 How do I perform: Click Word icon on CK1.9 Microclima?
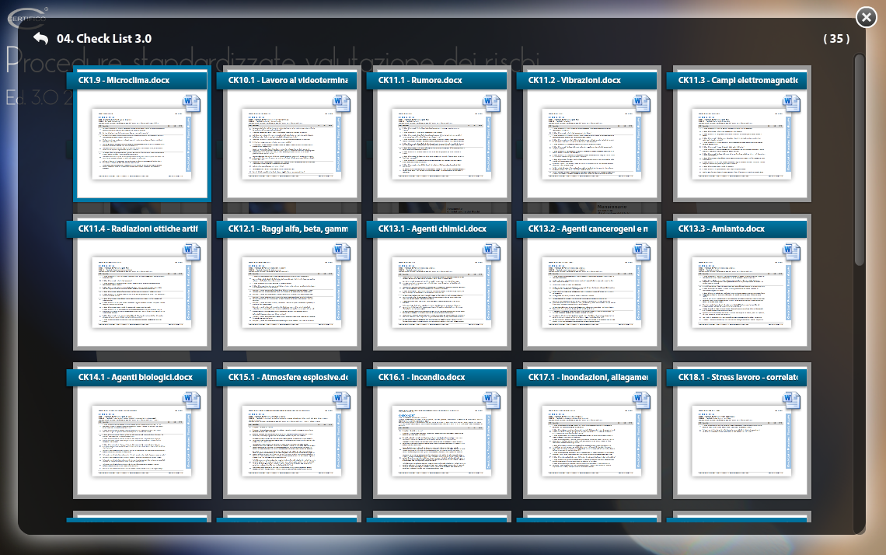pos(192,103)
